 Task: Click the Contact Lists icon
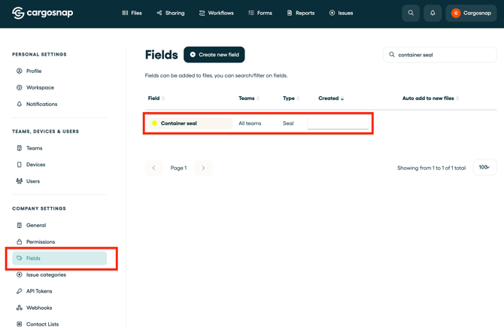point(20,324)
